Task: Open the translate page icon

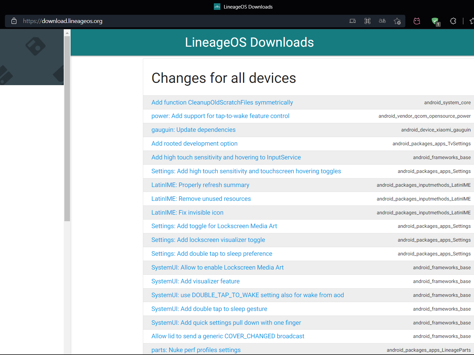Action: click(382, 21)
